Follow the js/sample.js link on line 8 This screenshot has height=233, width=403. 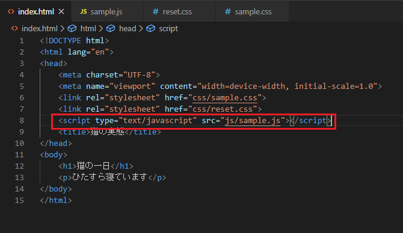(253, 121)
